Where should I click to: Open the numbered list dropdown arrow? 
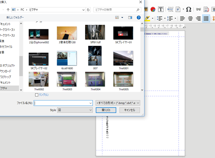coord(175,18)
